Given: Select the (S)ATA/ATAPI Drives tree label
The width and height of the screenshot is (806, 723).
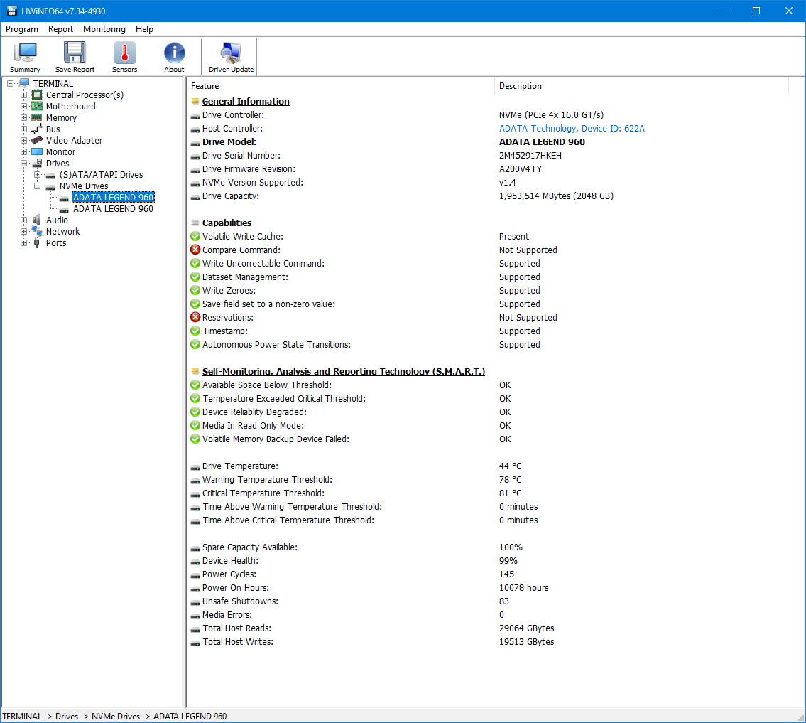Looking at the screenshot, I should point(102,174).
